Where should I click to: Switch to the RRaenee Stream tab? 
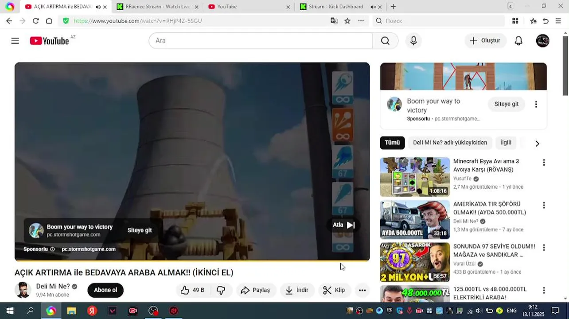pyautogui.click(x=157, y=7)
